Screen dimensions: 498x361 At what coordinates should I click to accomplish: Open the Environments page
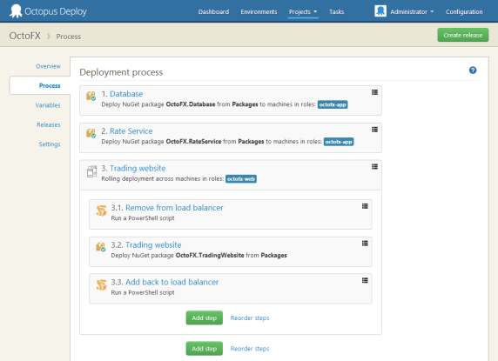click(259, 11)
